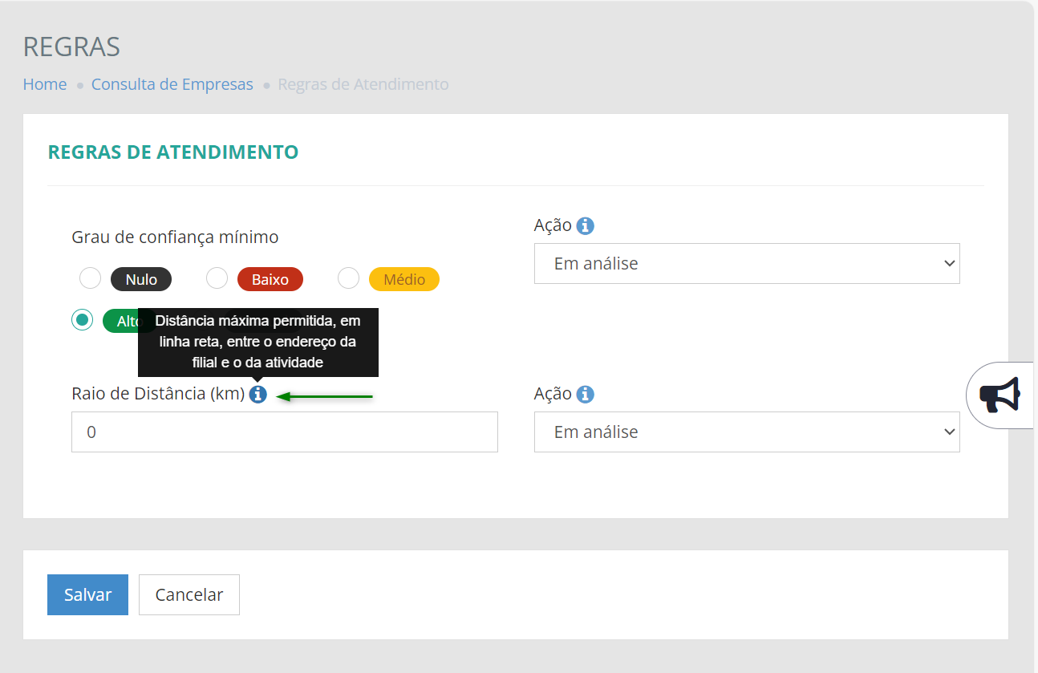Screen dimensions: 1038x673
Task: Click info icon next to the top Ação label
Action: coord(586,225)
